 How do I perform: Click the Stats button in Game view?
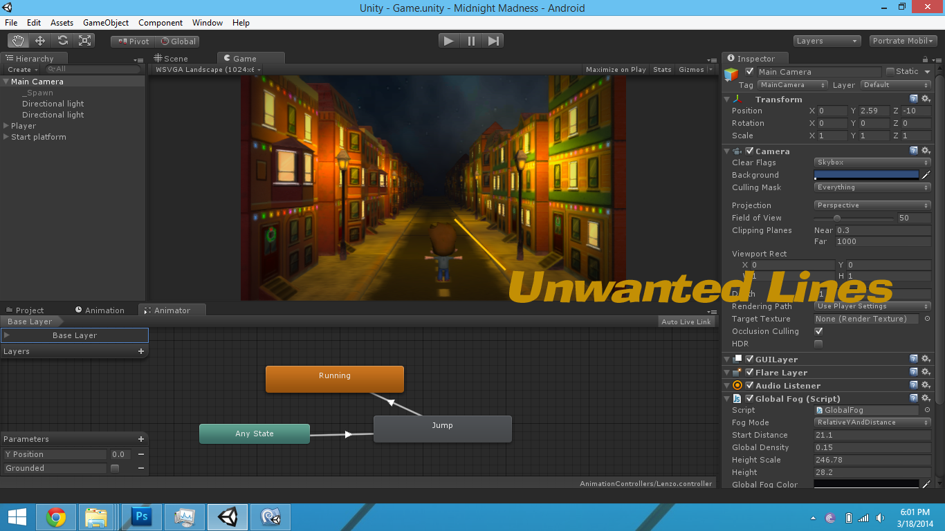pyautogui.click(x=662, y=69)
